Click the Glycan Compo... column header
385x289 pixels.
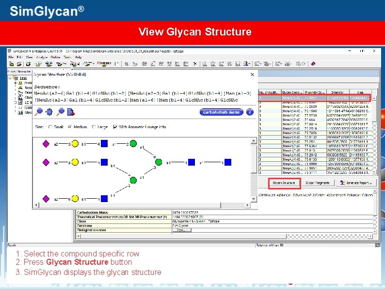pos(292,92)
